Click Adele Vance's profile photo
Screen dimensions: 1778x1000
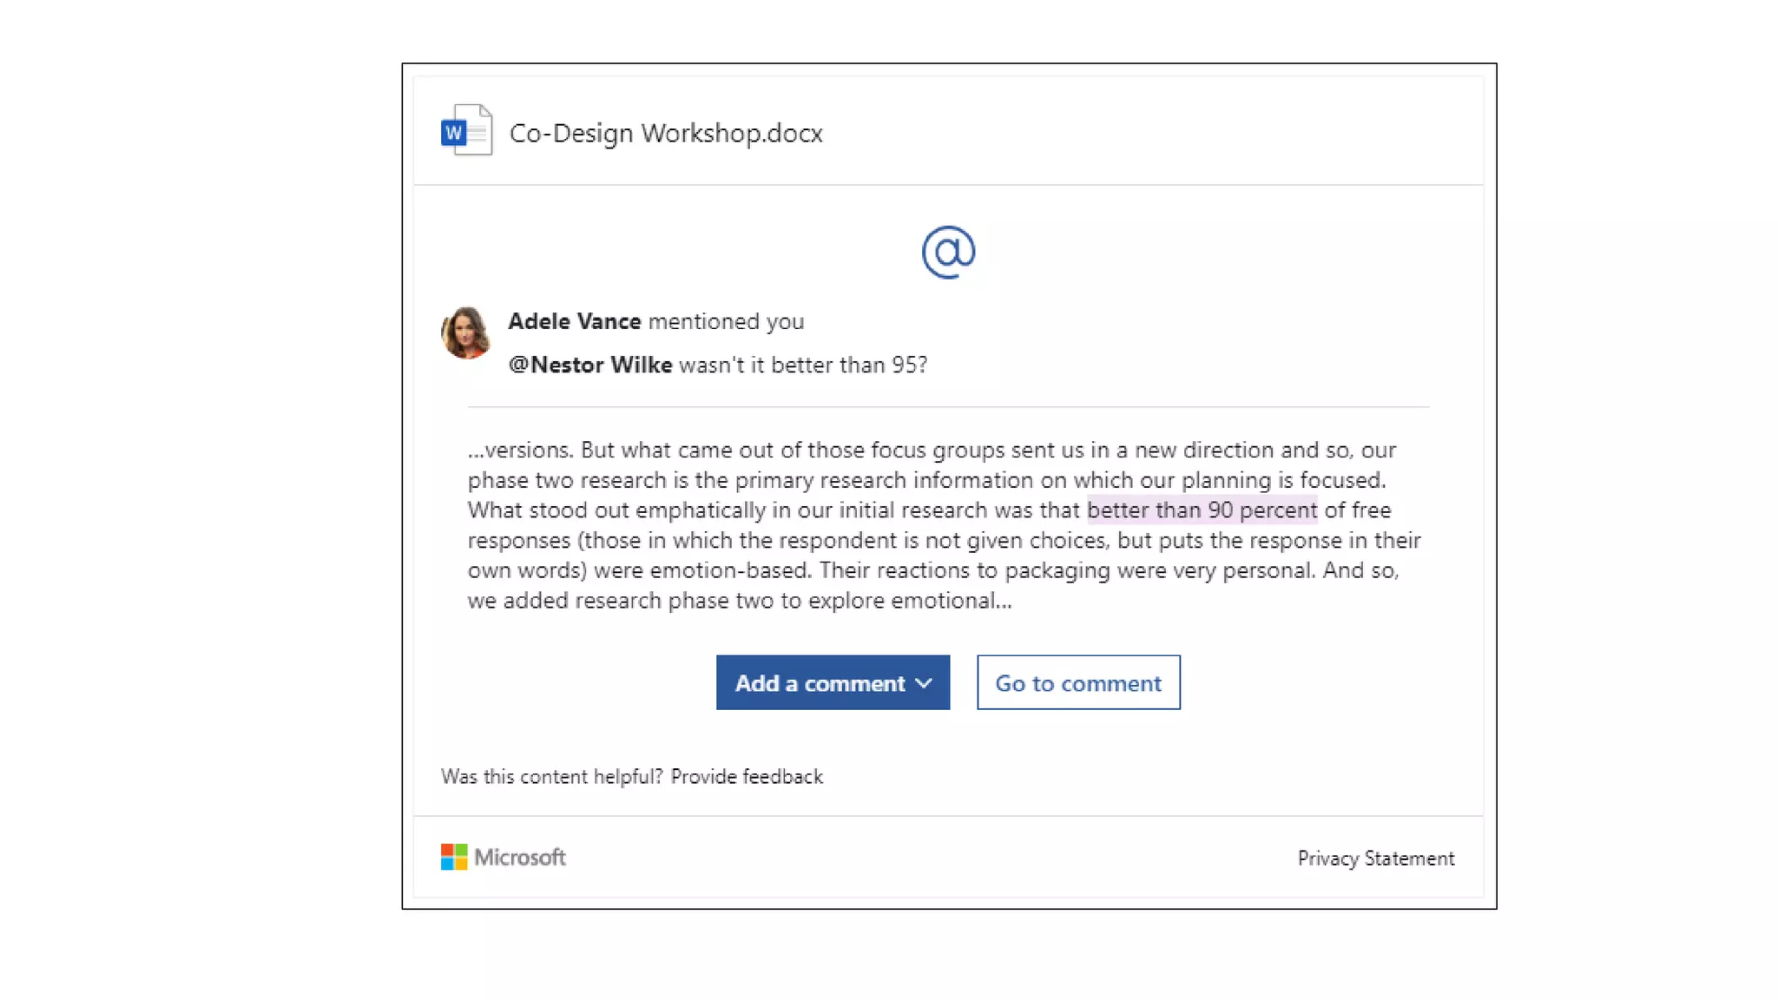click(x=466, y=332)
